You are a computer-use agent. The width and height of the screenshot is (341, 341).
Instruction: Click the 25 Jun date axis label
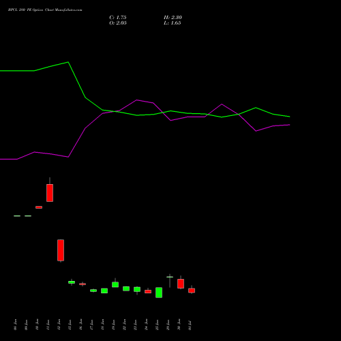(157, 325)
